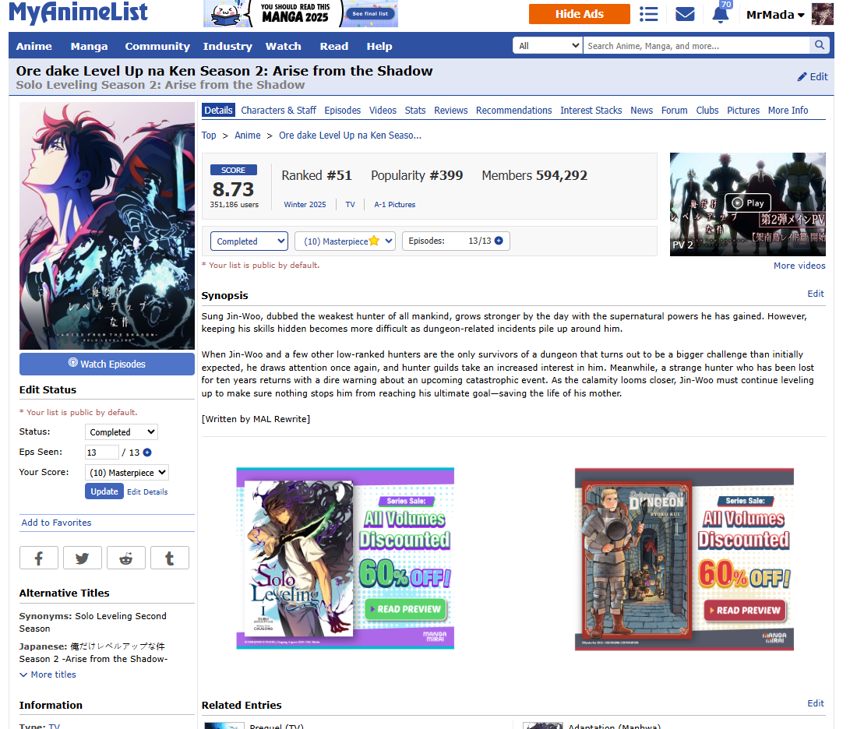Viewport: 850px width, 729px height.
Task: Click Edit link beside Synopsis
Action: (816, 293)
